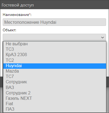Select ТС2 object option
The image size is (109, 113).
55,60
